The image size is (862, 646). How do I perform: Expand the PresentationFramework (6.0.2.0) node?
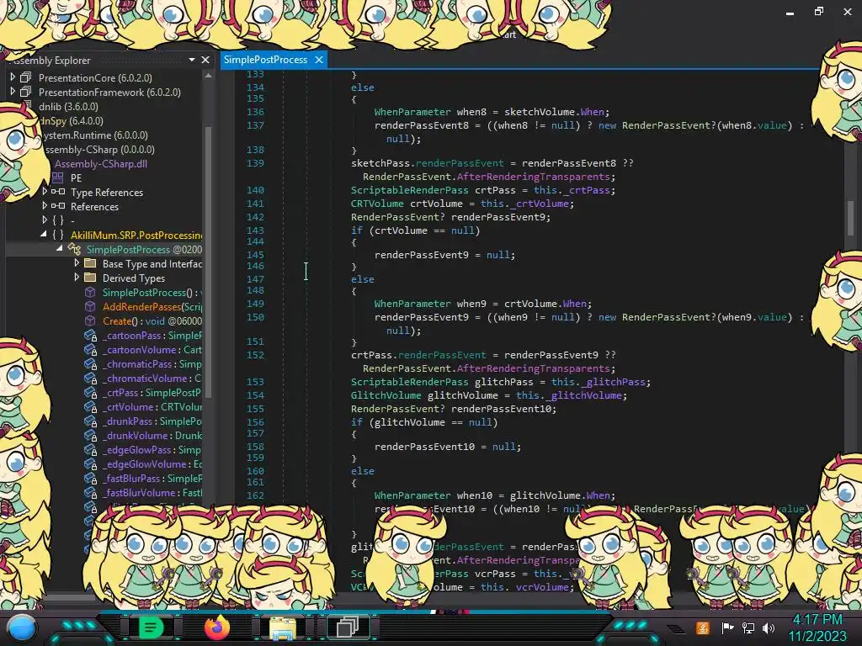[13, 92]
